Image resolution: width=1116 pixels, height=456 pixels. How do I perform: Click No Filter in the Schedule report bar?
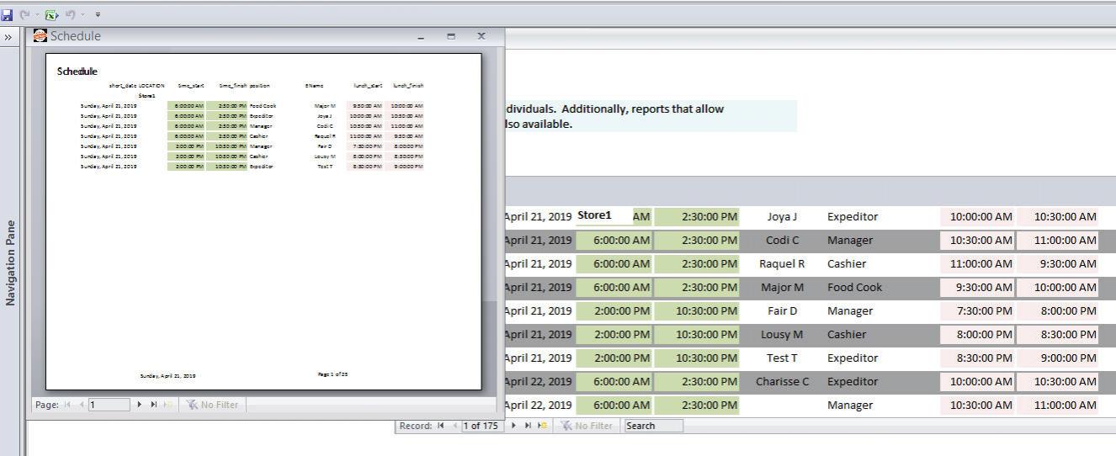212,405
